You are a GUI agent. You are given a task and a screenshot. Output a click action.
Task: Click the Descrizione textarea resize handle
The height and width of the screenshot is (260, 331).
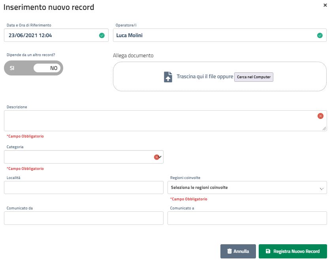click(324, 128)
